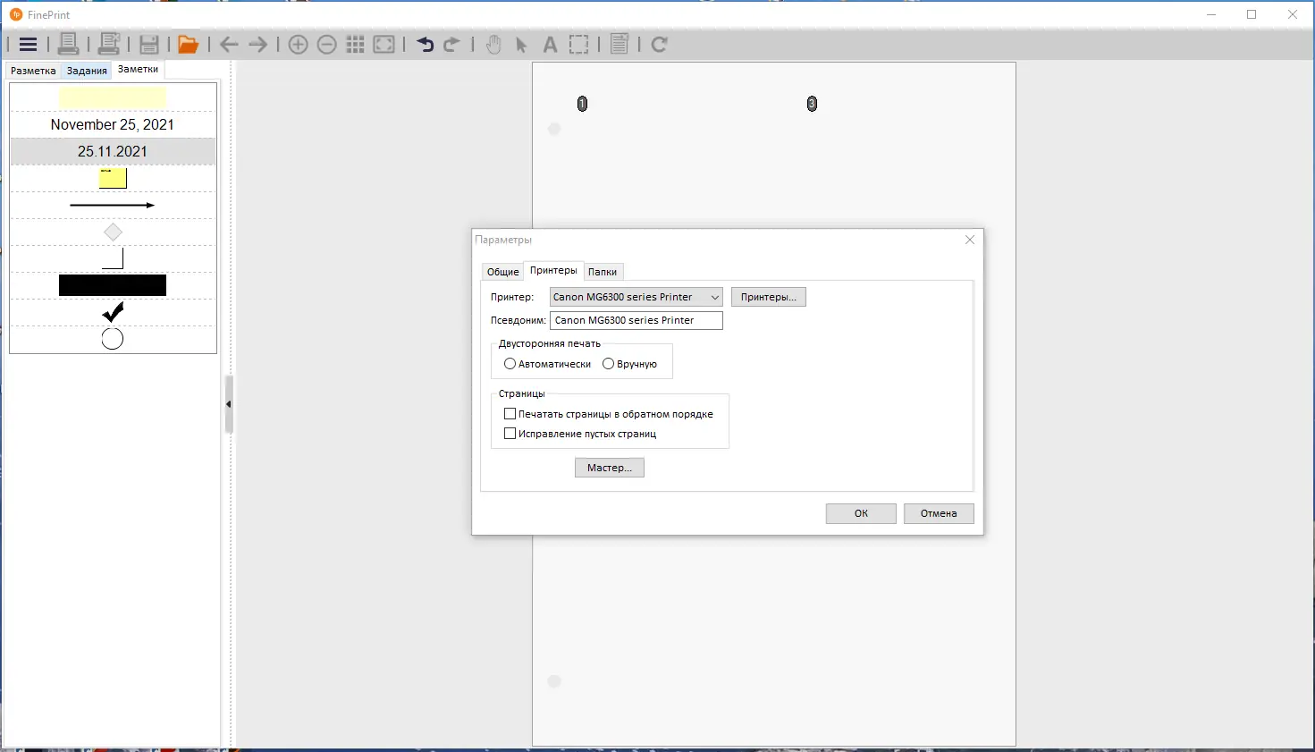Select the Вручную duplex radio button
Screen dimensions: 1315x752
click(x=608, y=364)
